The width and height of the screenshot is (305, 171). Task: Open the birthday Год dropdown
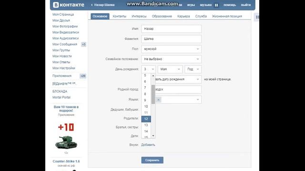click(x=193, y=69)
